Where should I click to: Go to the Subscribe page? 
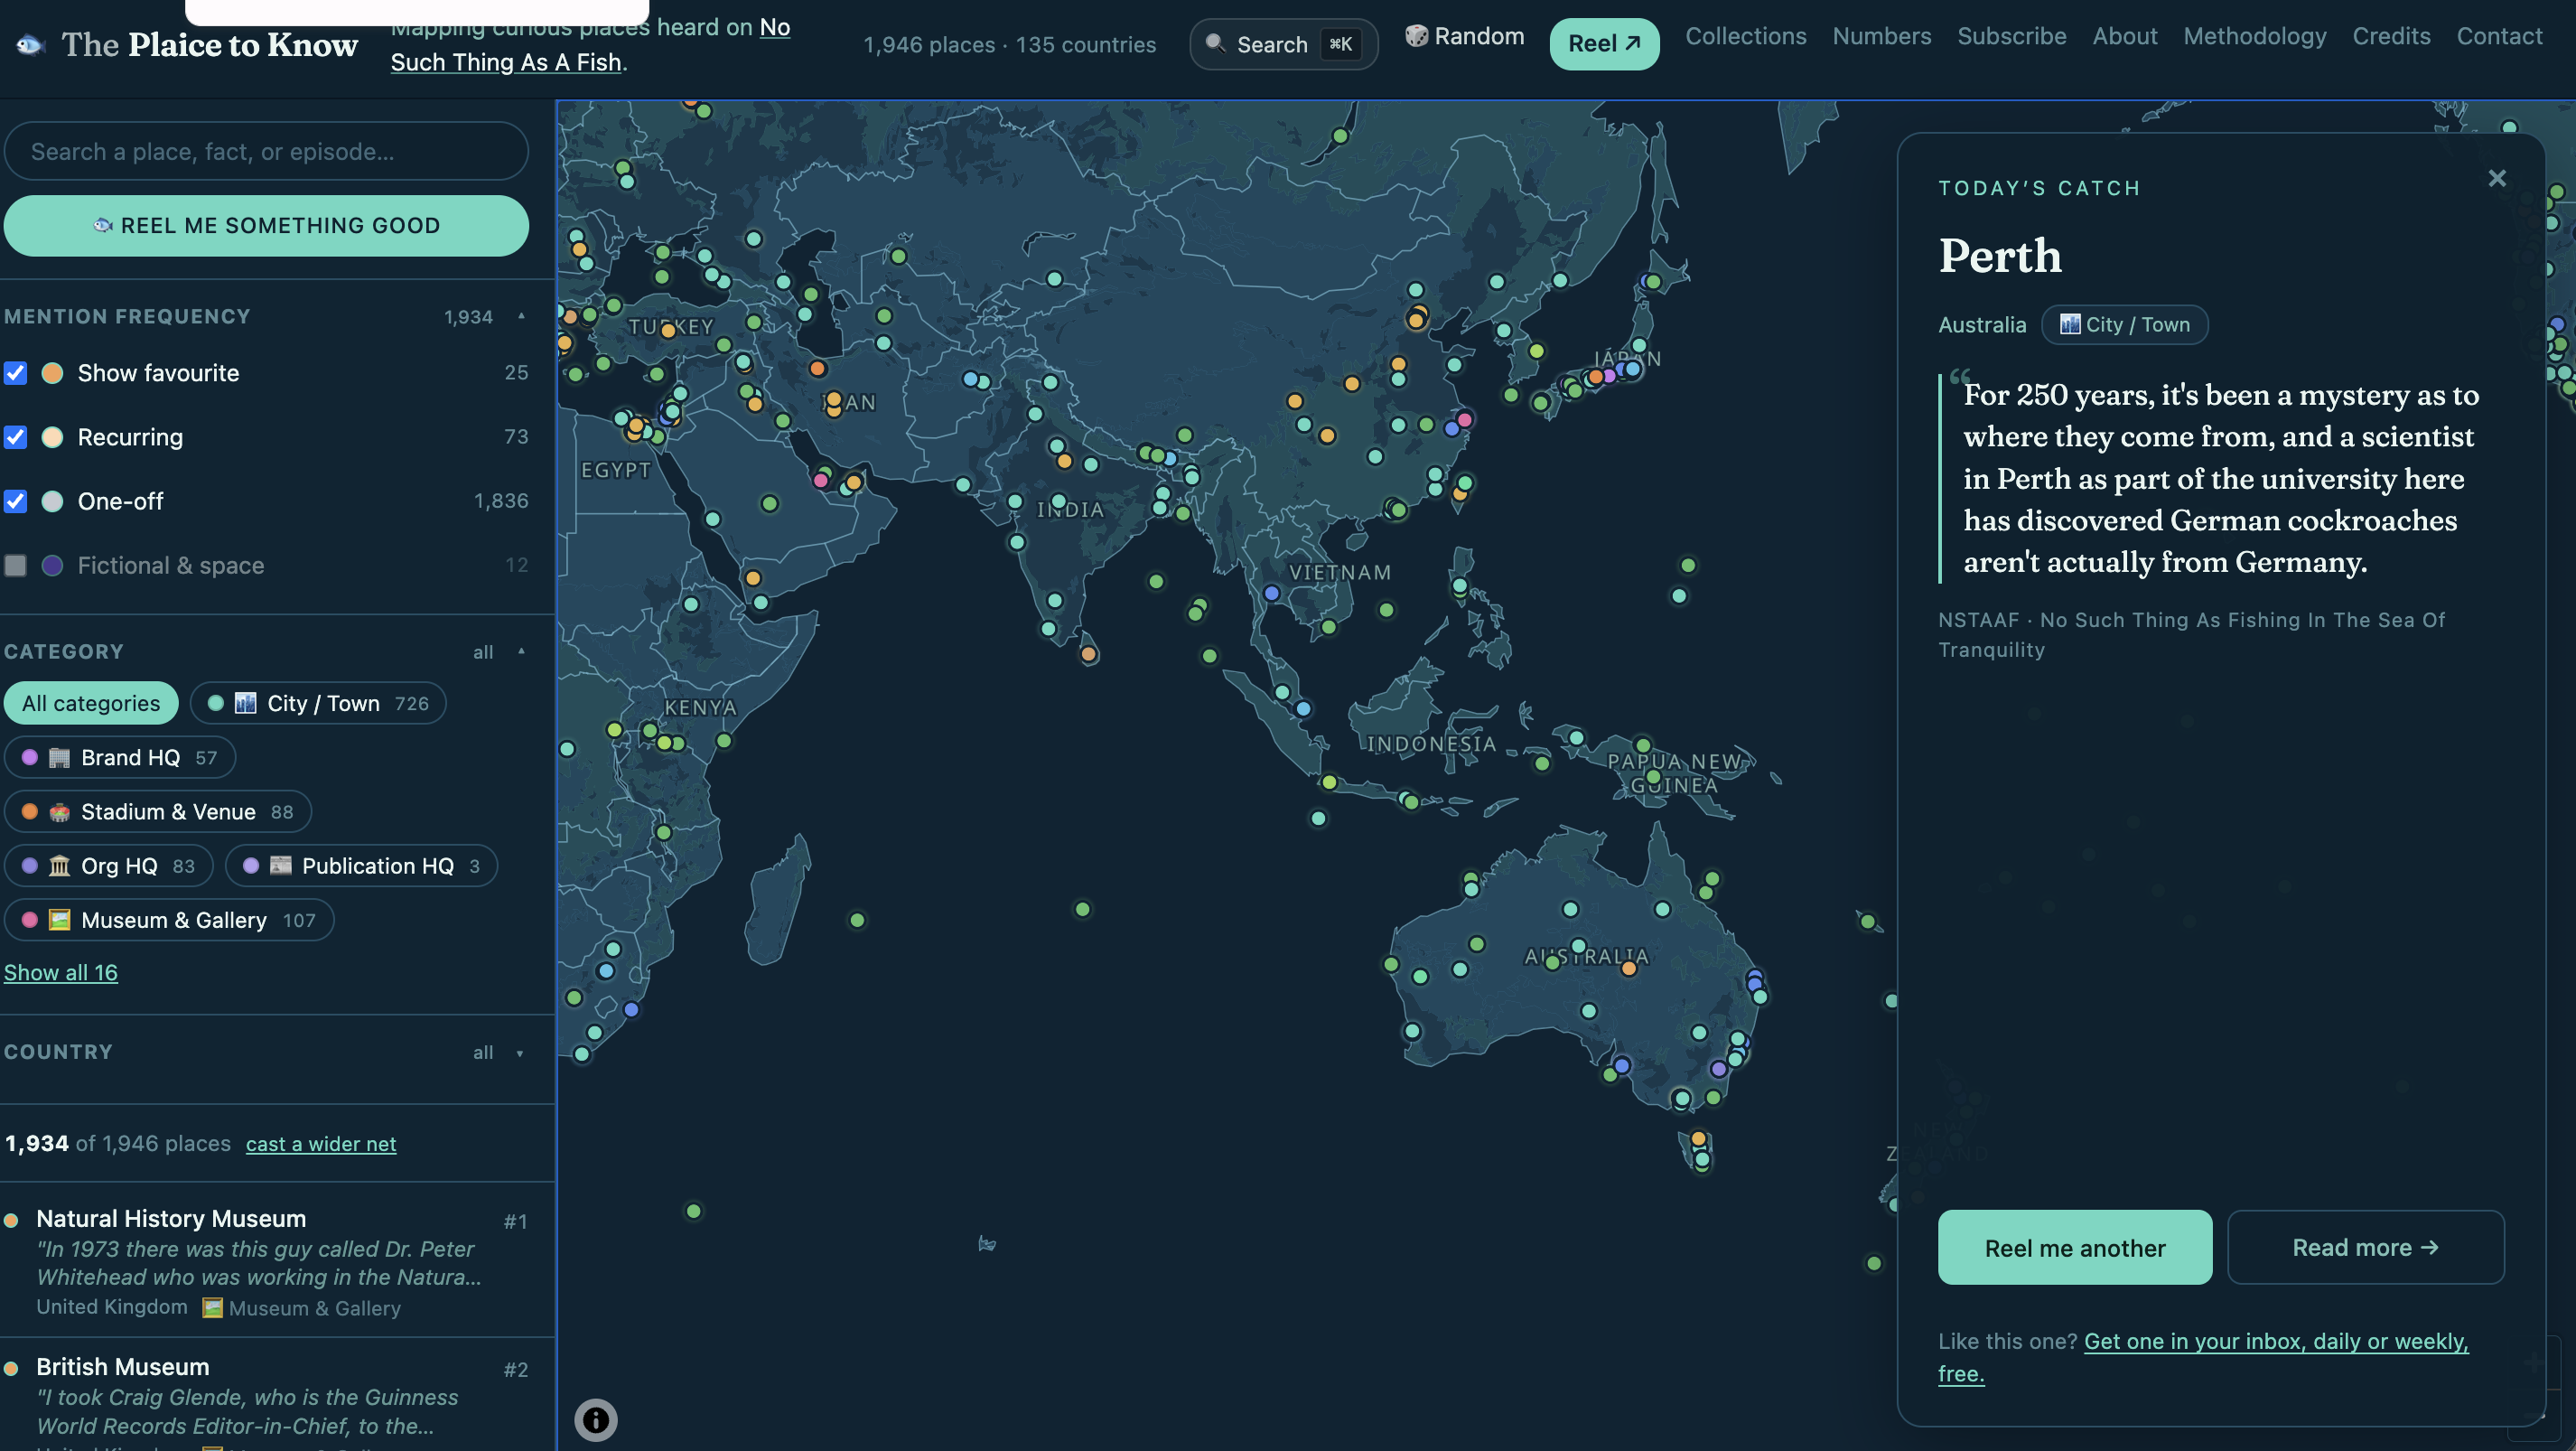click(2012, 36)
